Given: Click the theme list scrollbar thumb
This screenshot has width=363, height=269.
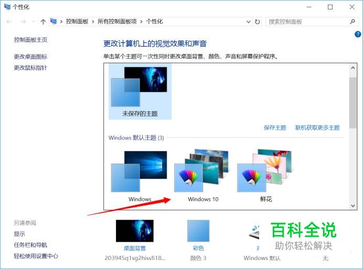Looking at the screenshot, I should coord(353,103).
